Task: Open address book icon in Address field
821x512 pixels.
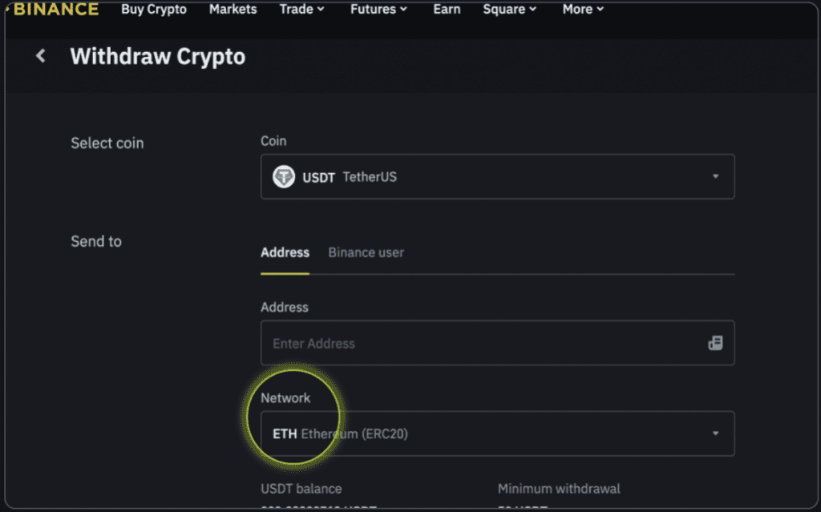Action: pyautogui.click(x=715, y=343)
